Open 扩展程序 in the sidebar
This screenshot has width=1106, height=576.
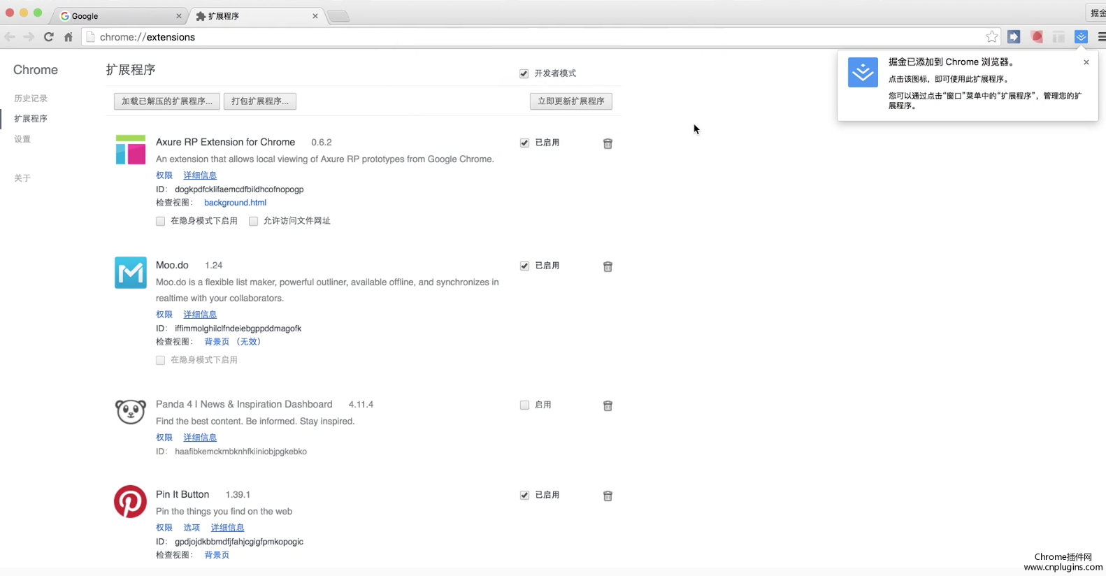(x=31, y=119)
